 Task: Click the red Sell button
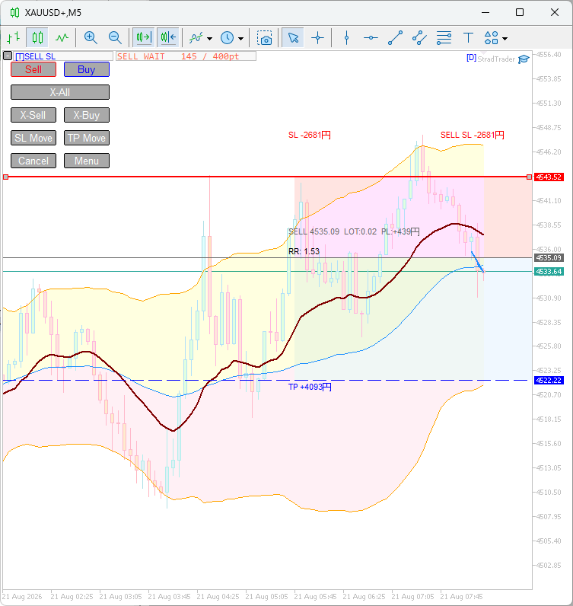pos(33,69)
